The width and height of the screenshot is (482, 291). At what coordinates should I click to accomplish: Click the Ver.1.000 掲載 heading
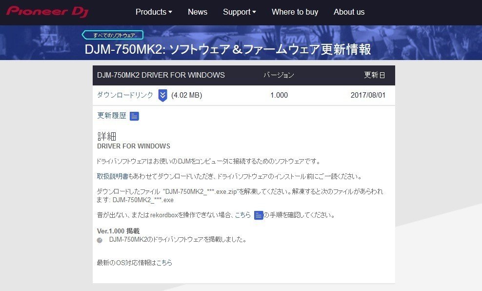click(x=119, y=231)
